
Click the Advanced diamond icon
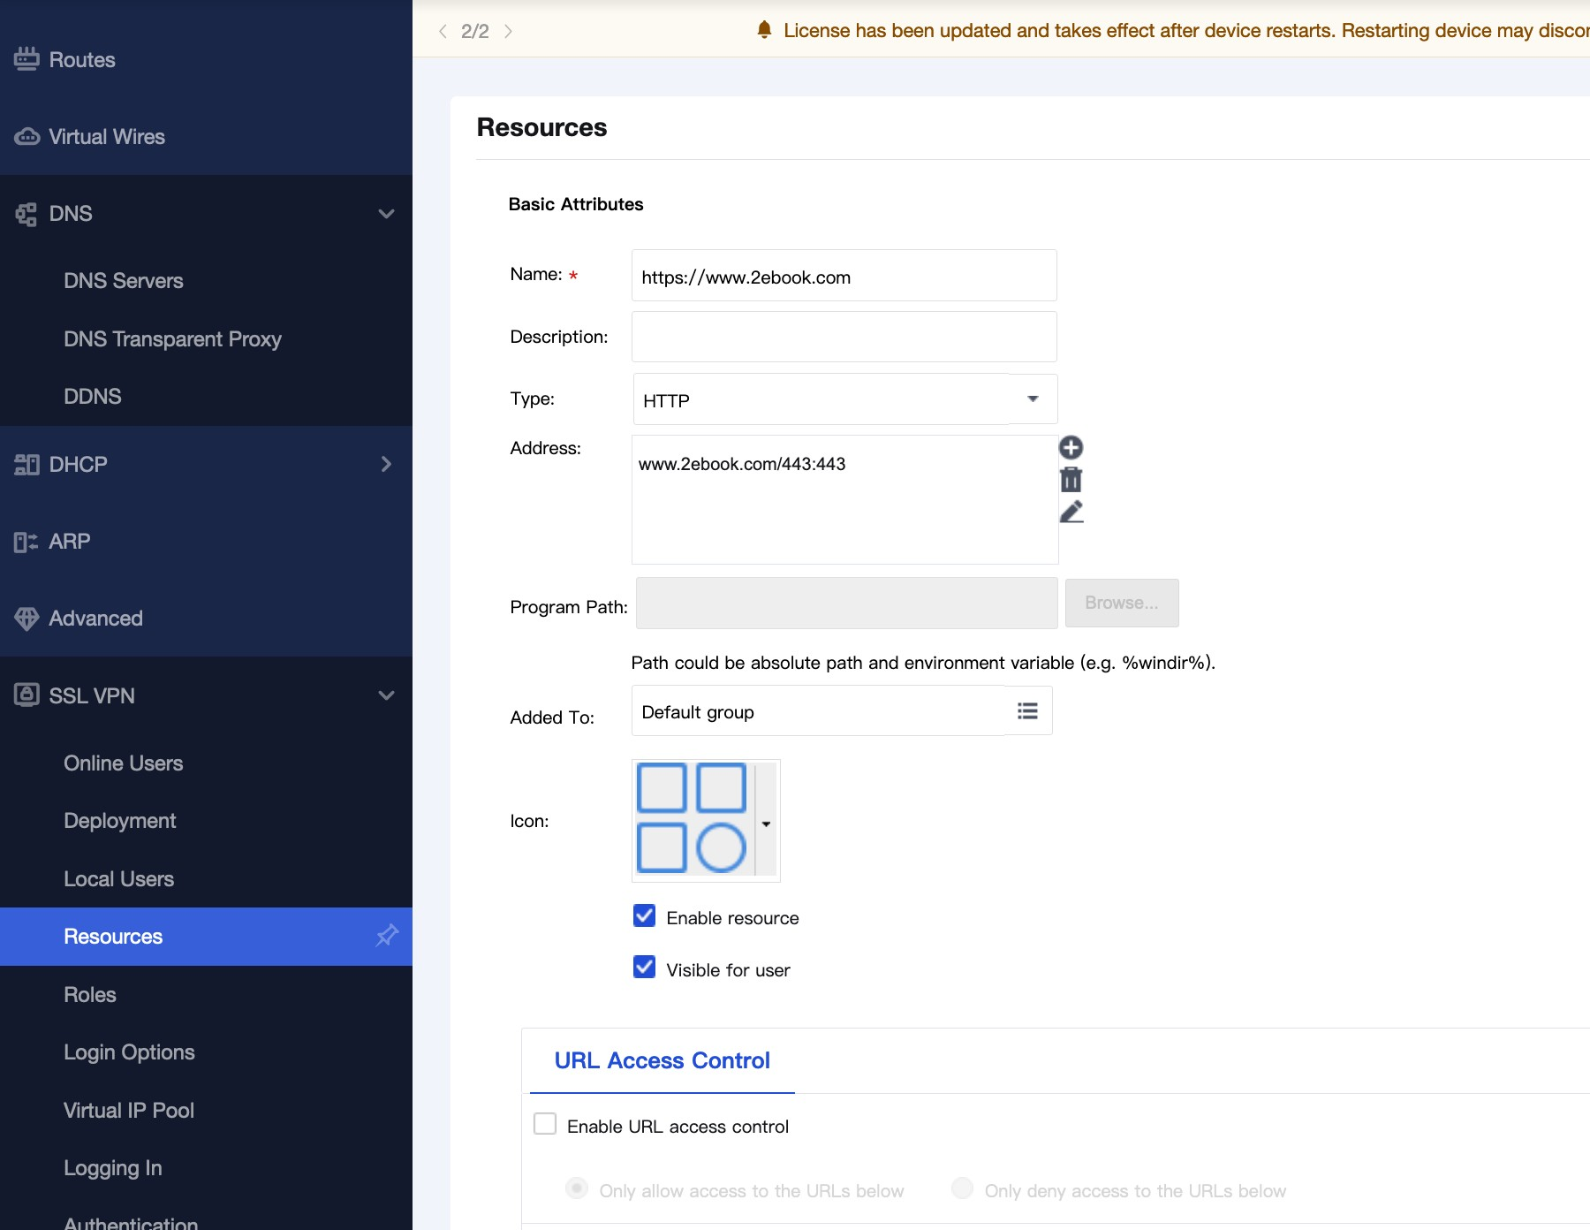coord(26,619)
